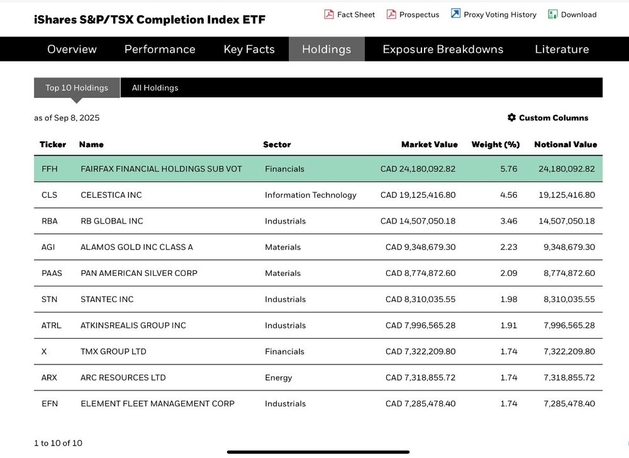Click the Custom Columns gear icon

pos(511,117)
